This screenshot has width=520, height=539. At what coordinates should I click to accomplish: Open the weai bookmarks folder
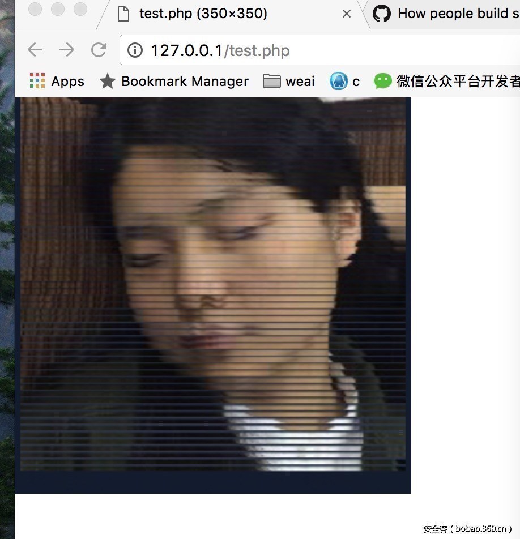coord(288,81)
